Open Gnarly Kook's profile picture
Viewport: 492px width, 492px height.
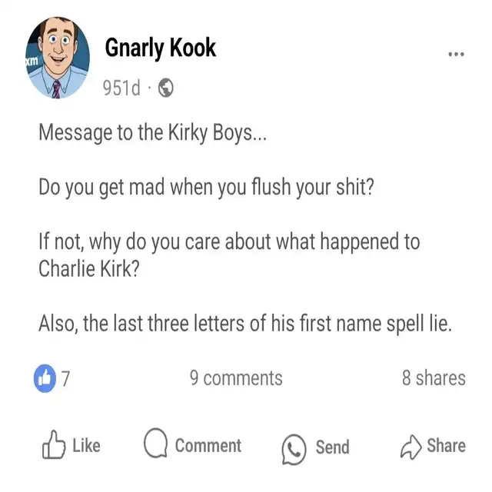[x=59, y=59]
